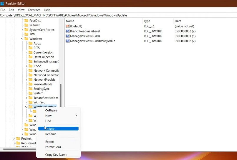
Task: Click the ManagePreviewBuilds DWORD icon
Action: (x=67, y=36)
